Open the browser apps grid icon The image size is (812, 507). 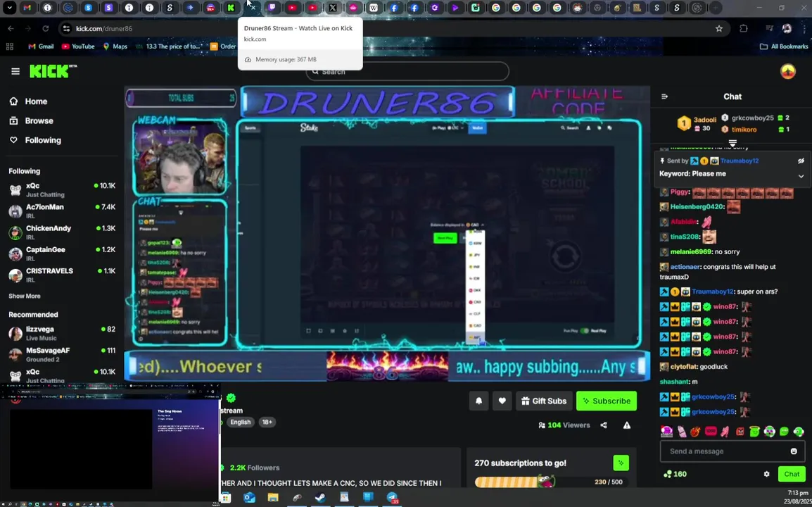click(x=9, y=46)
